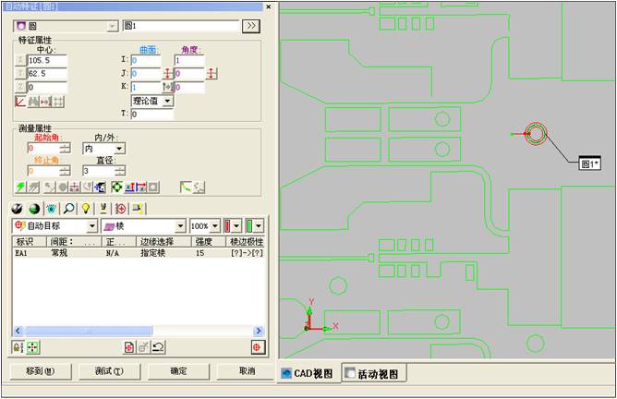This screenshot has height=399, width=617.
Task: Click the 测试(T) button
Action: point(109,371)
